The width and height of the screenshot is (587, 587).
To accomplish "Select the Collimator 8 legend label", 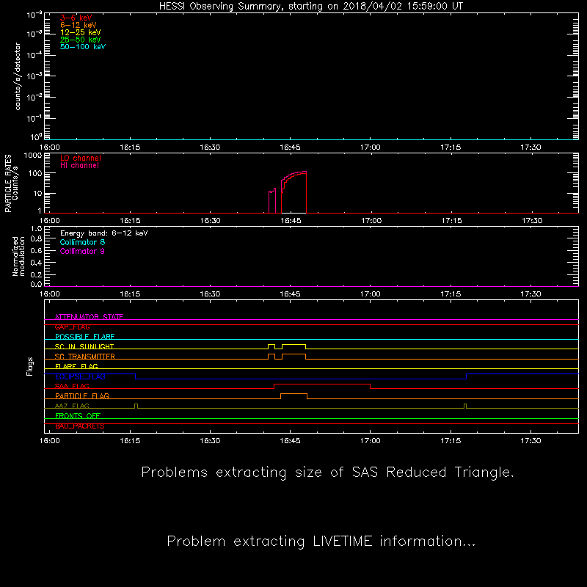I will tap(82, 242).
